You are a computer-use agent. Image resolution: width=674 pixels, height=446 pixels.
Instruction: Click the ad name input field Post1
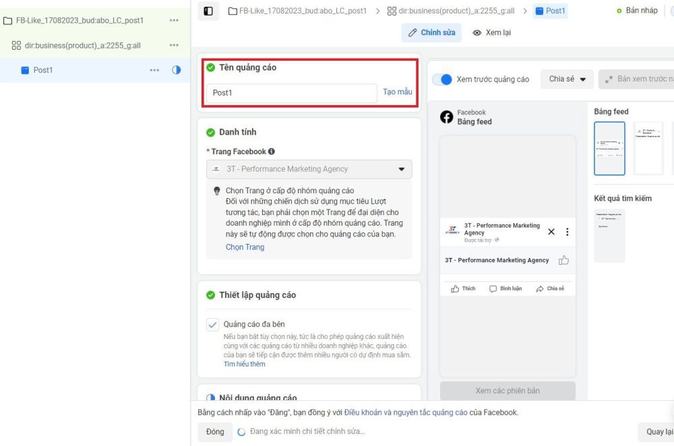tap(291, 93)
